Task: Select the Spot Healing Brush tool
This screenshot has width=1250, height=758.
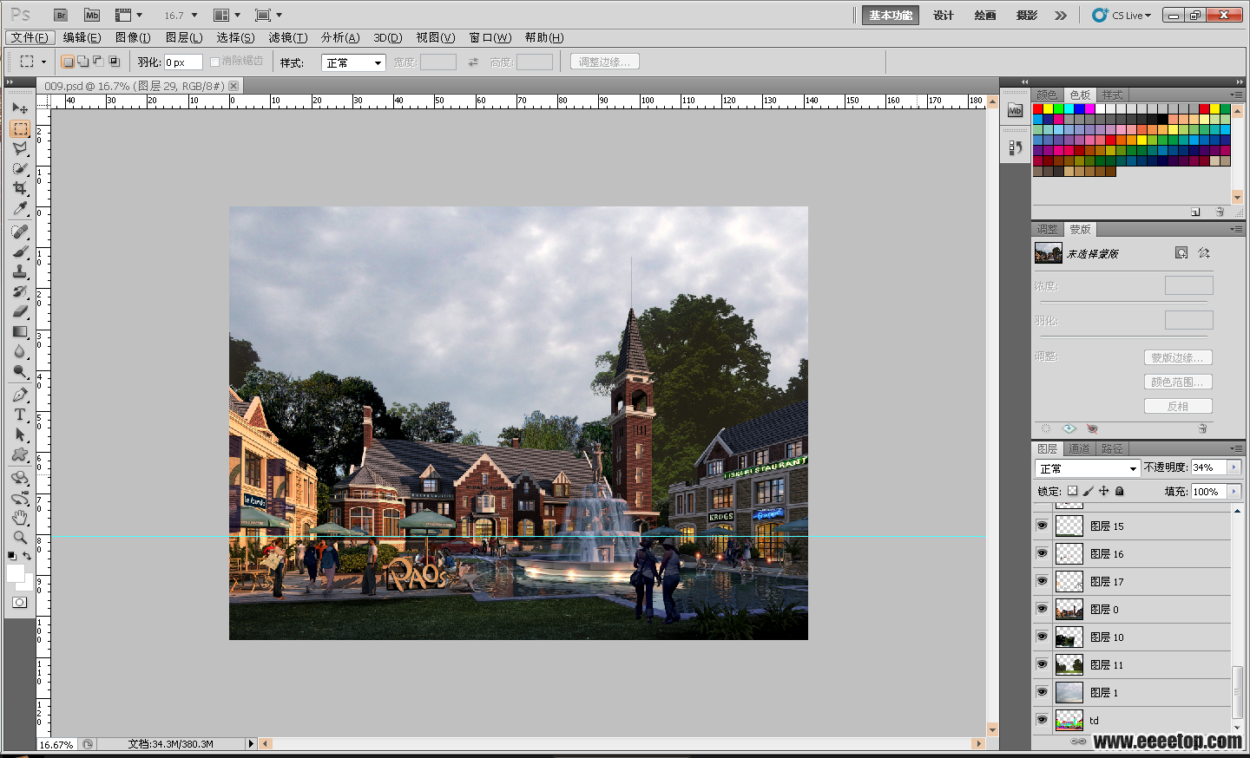Action: (20, 232)
